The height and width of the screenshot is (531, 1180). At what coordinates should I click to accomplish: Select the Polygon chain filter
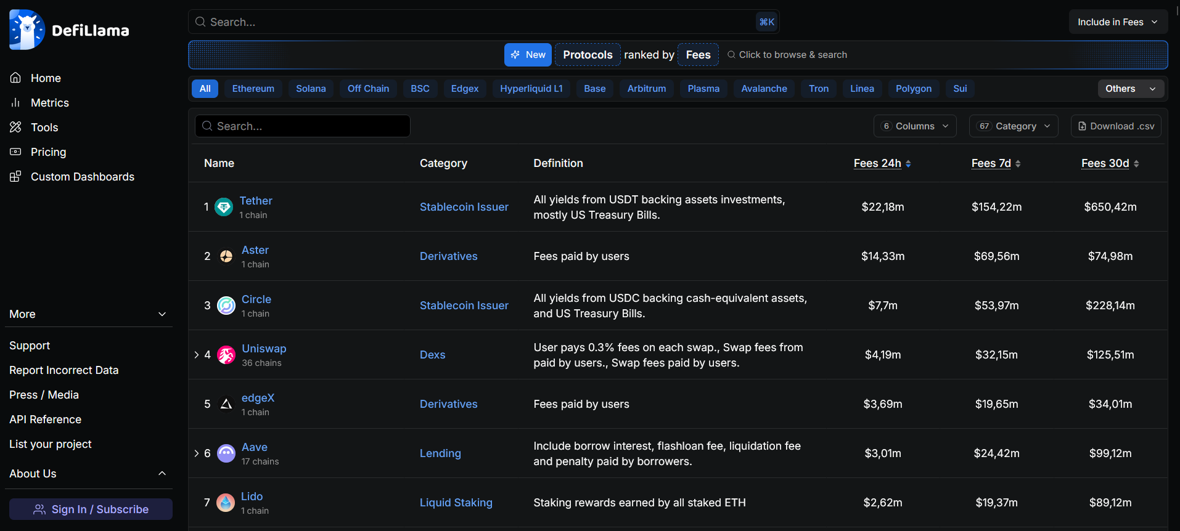(x=914, y=89)
